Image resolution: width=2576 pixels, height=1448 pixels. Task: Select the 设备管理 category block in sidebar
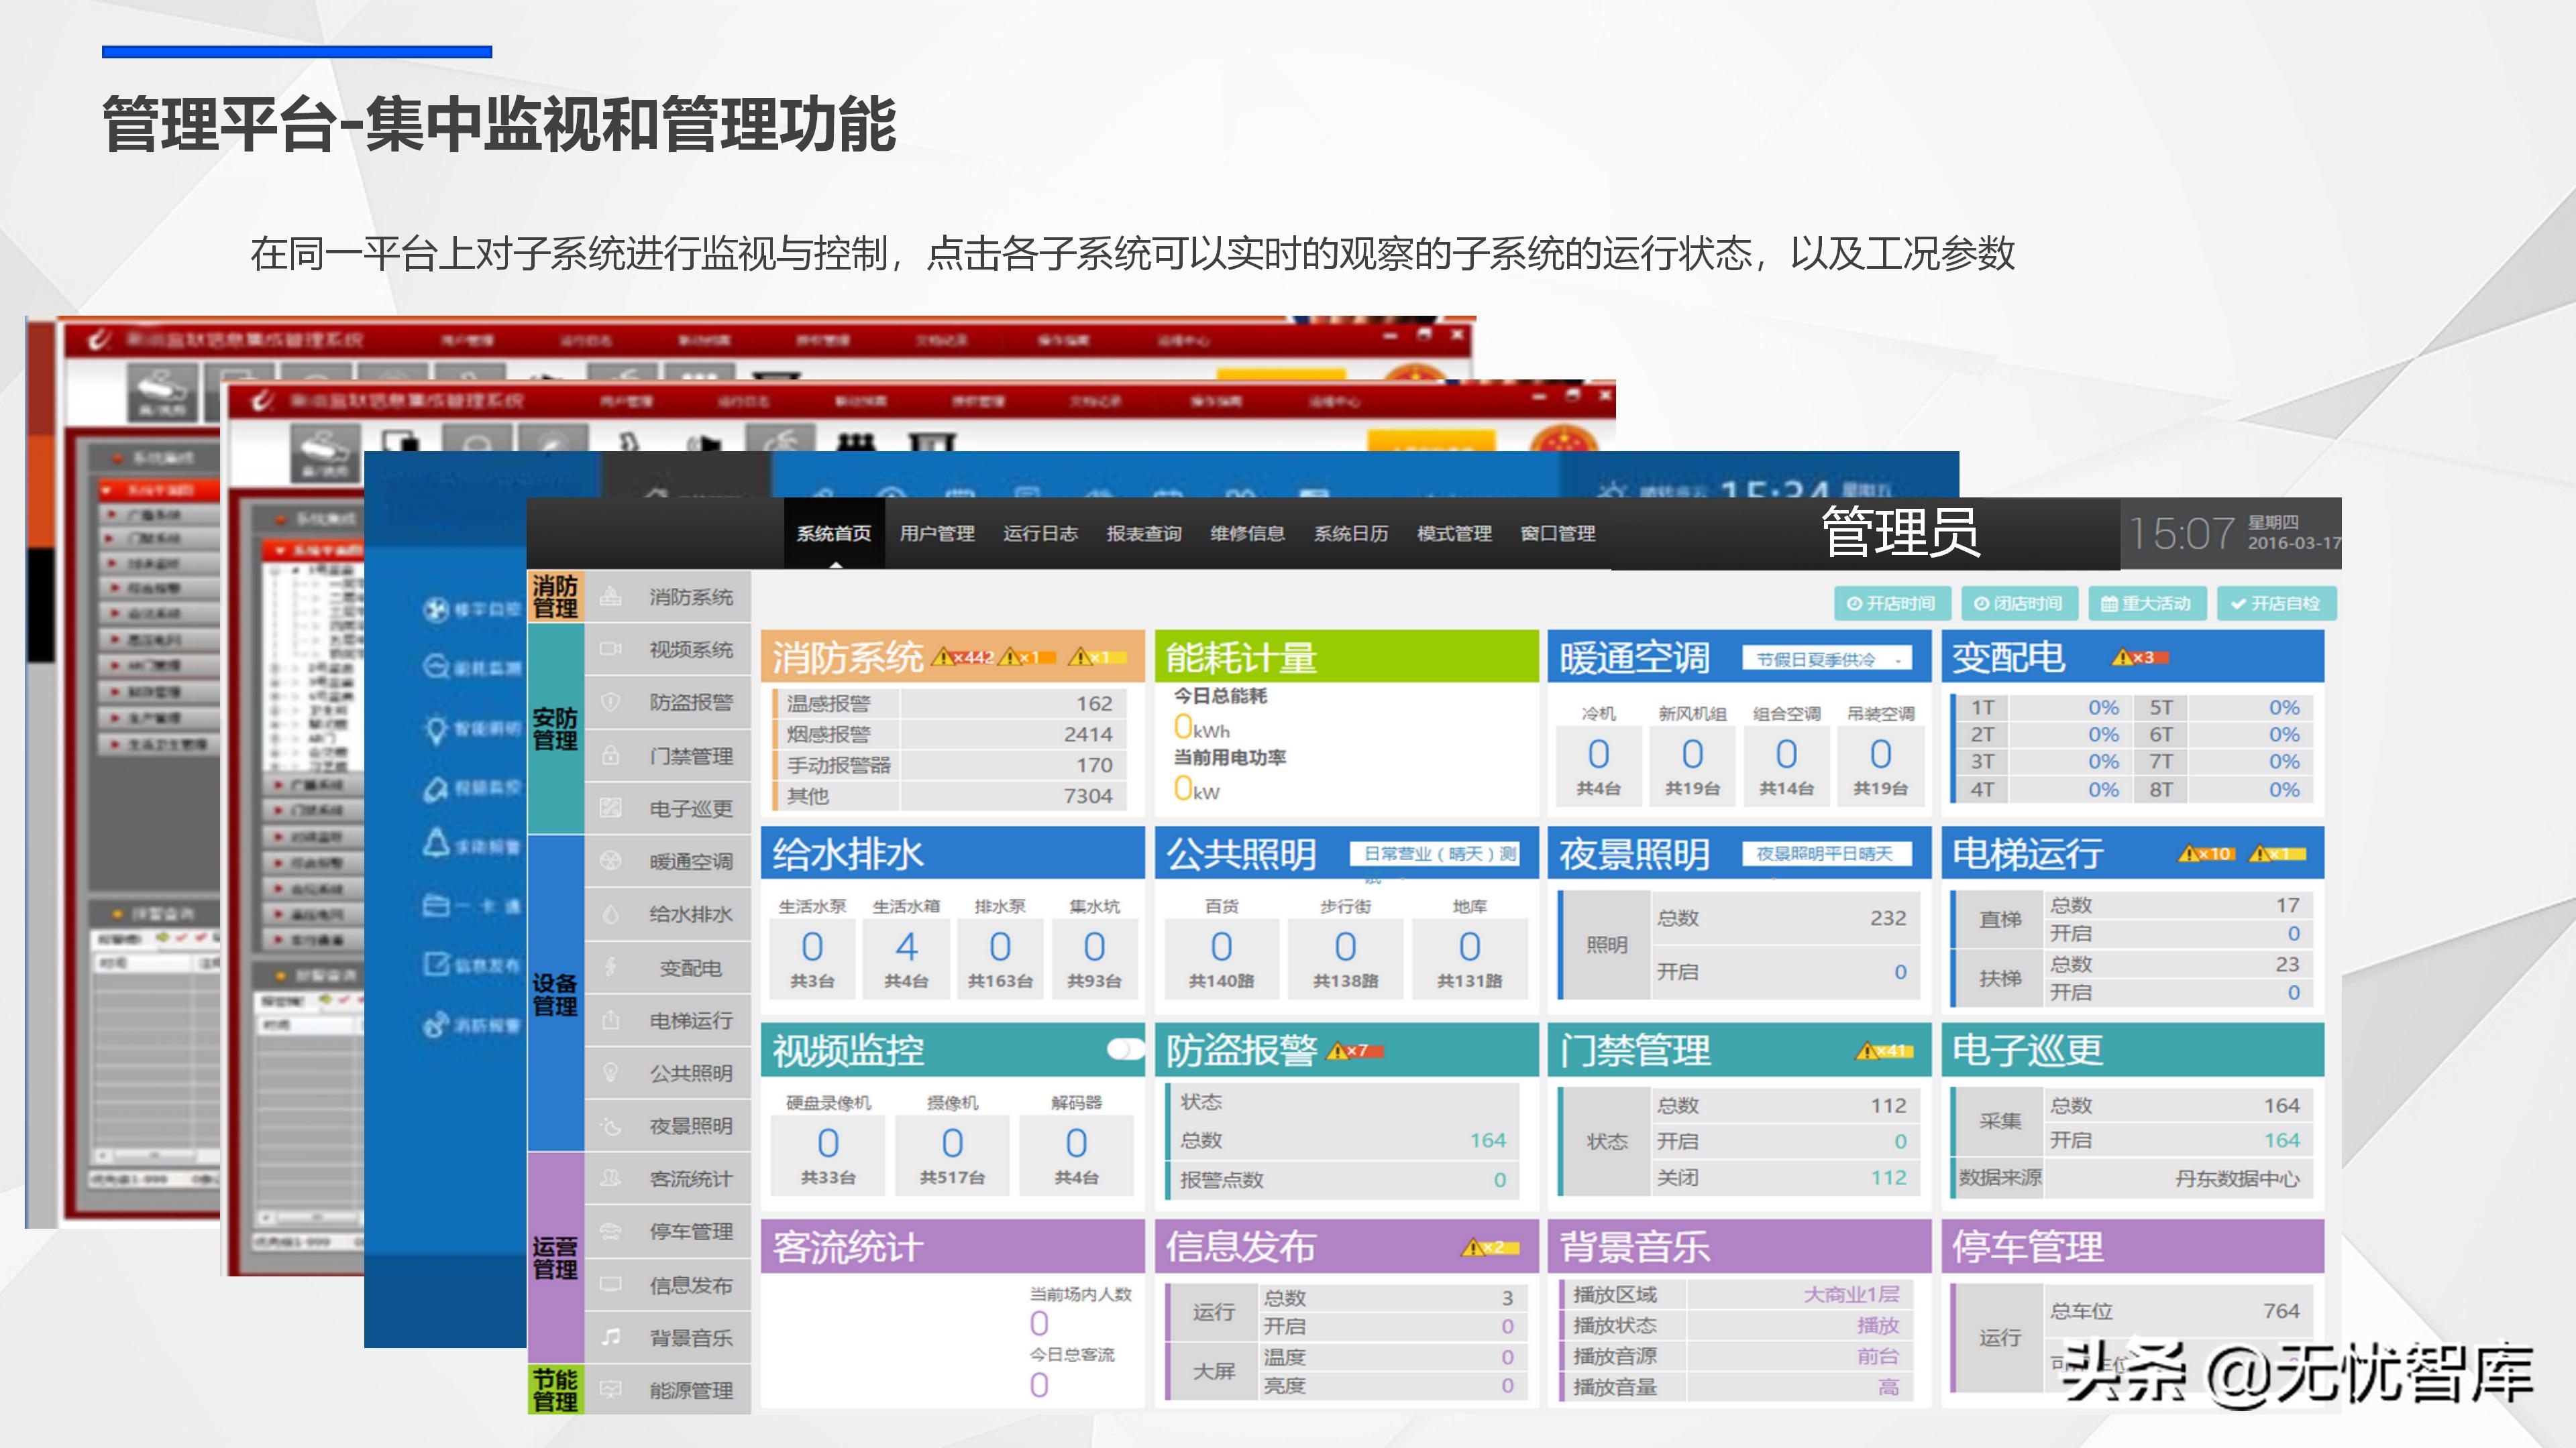555,994
